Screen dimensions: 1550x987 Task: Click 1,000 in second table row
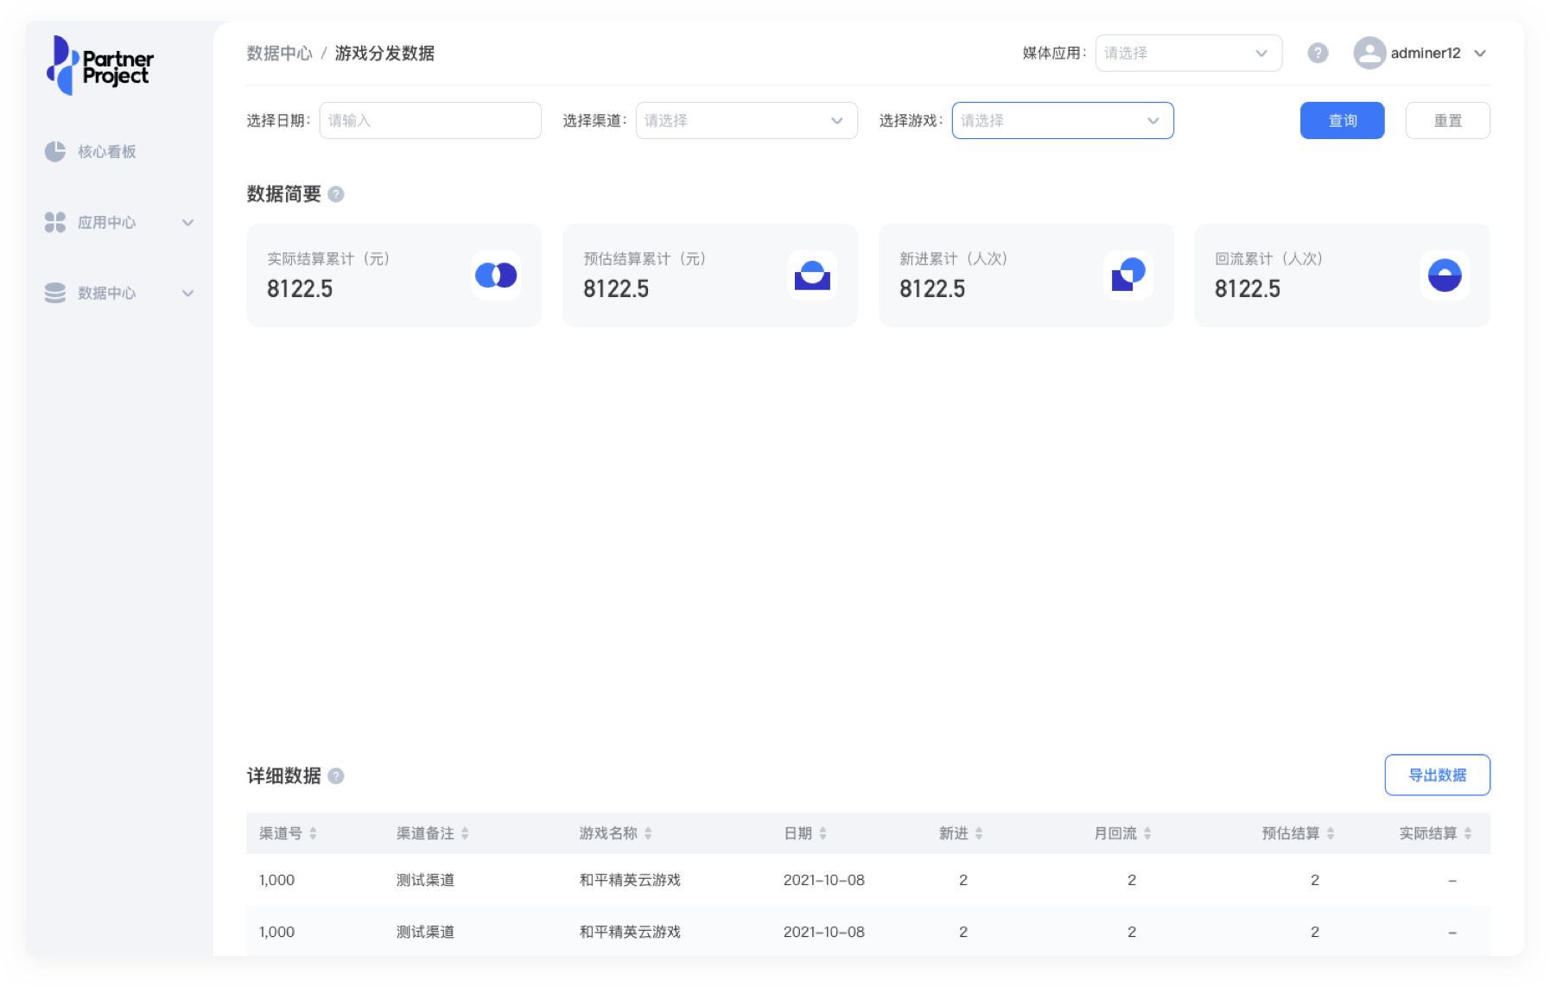point(276,932)
